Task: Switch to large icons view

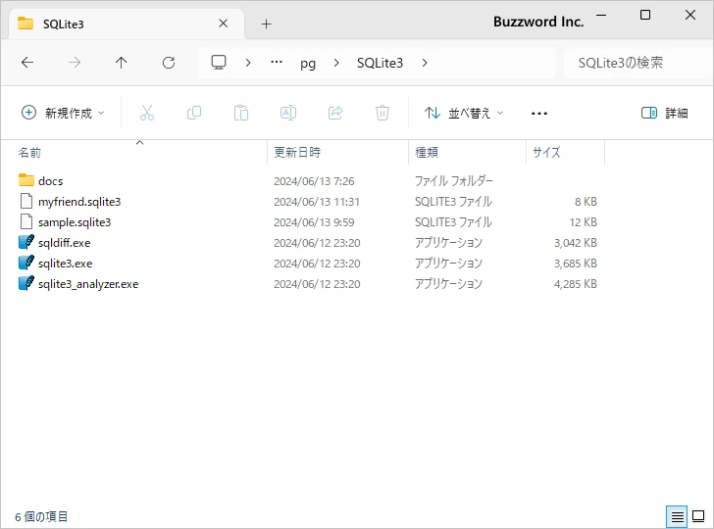Action: coord(698,516)
